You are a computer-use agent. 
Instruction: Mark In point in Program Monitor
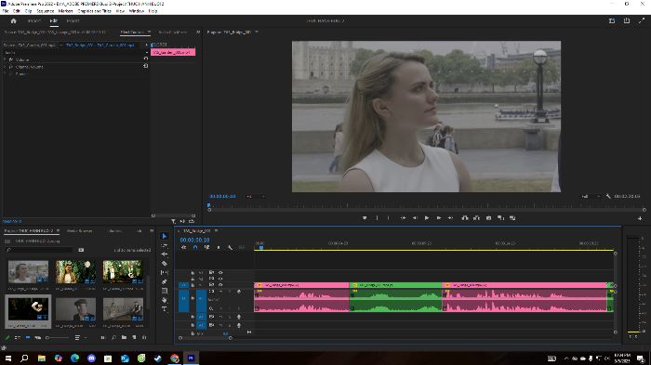click(x=377, y=217)
